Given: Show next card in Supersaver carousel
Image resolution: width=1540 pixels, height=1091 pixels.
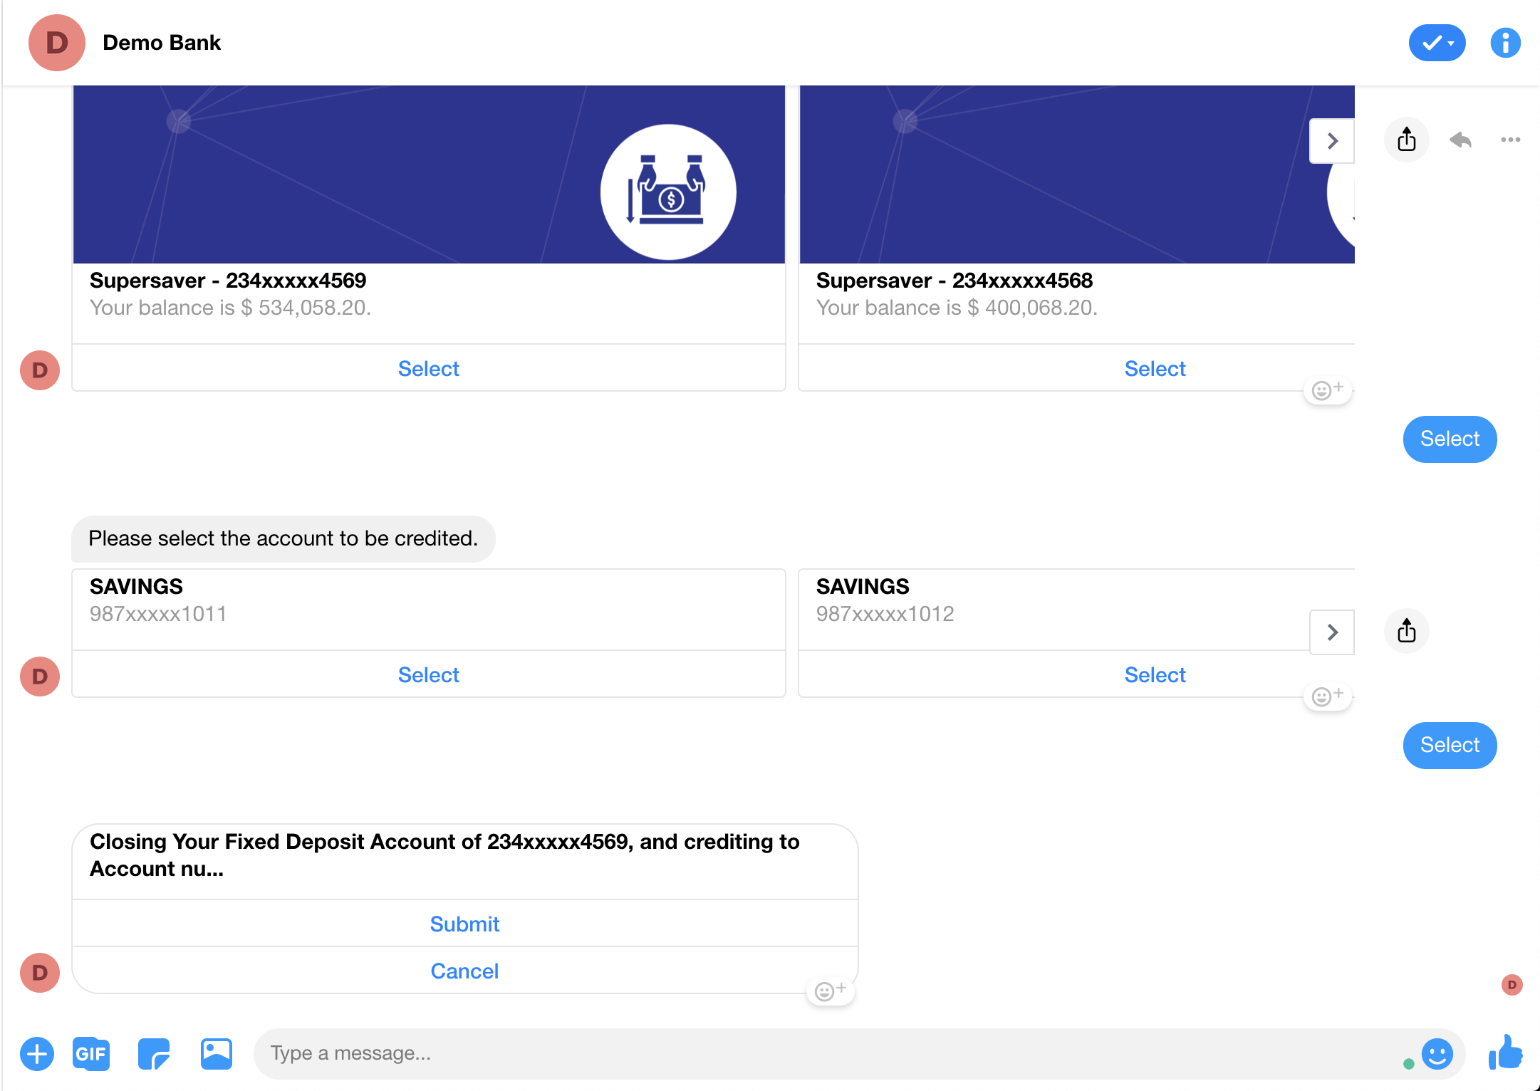Looking at the screenshot, I should [x=1332, y=141].
